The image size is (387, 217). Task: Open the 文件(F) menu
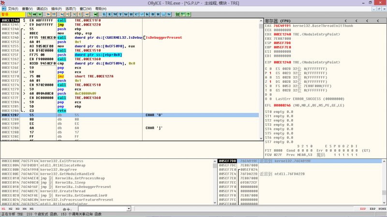tap(13, 9)
